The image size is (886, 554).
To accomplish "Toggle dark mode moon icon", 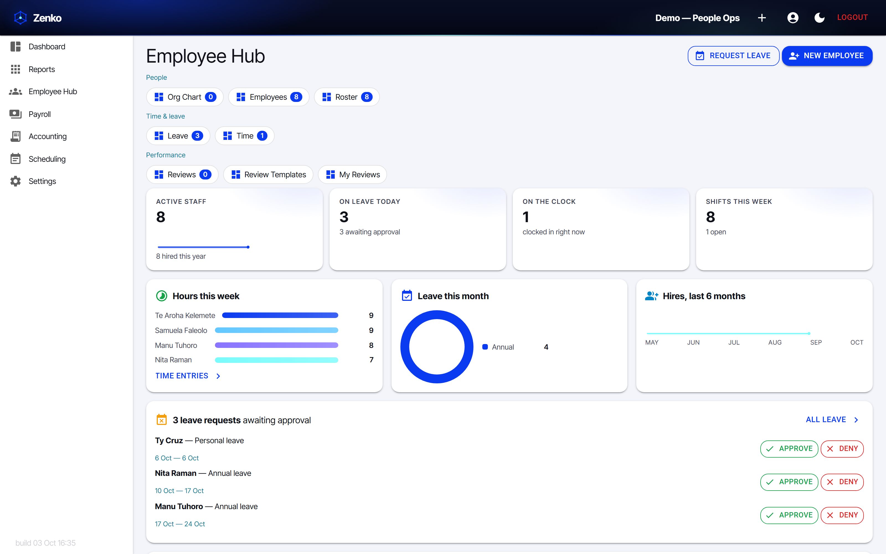I will tap(819, 17).
